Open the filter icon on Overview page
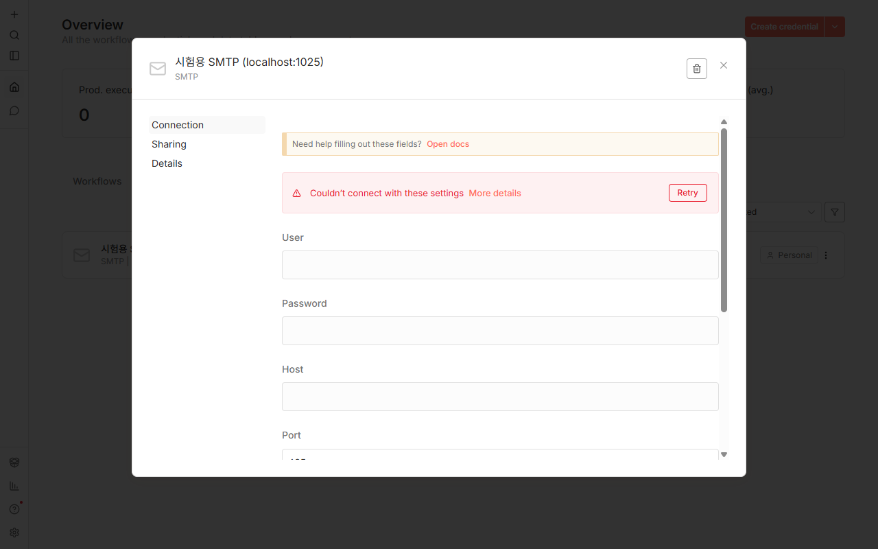 [835, 212]
